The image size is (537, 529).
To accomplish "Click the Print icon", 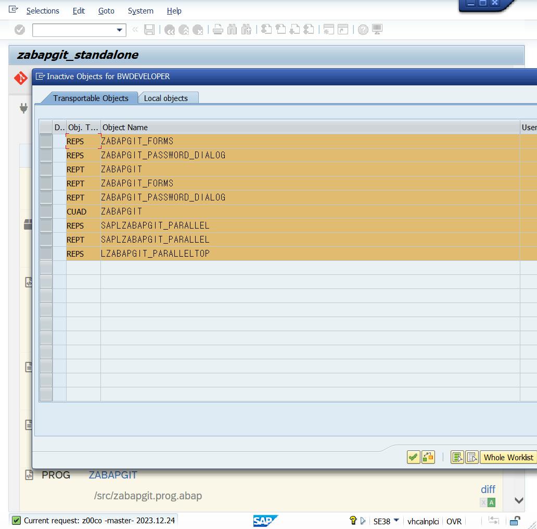I will tap(218, 30).
